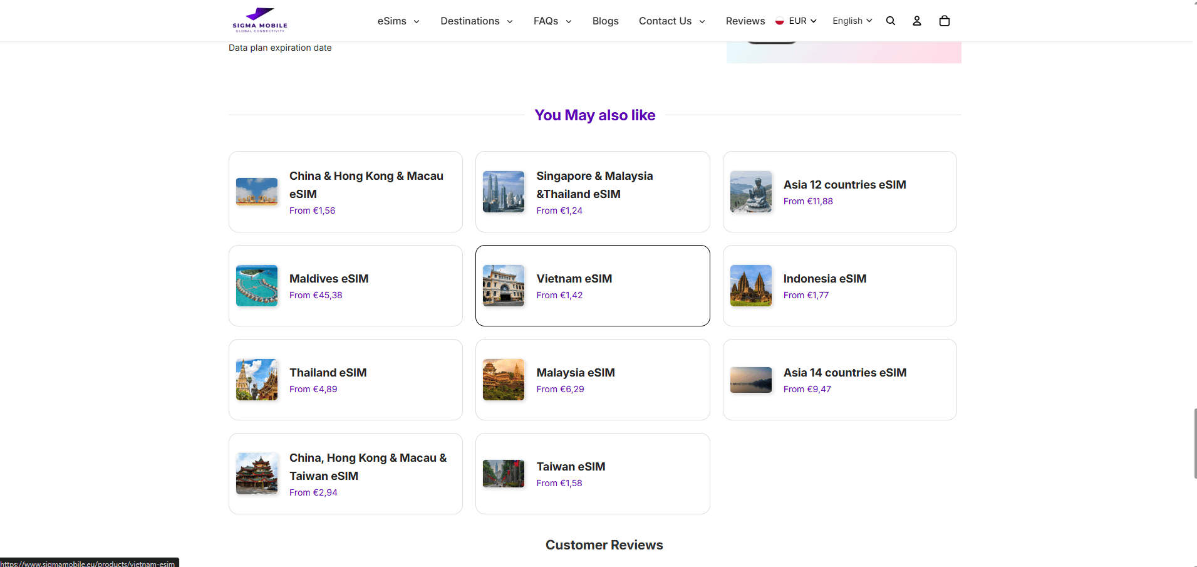Open Indonesia eSIM temple thumbnail
1197x567 pixels.
751,286
